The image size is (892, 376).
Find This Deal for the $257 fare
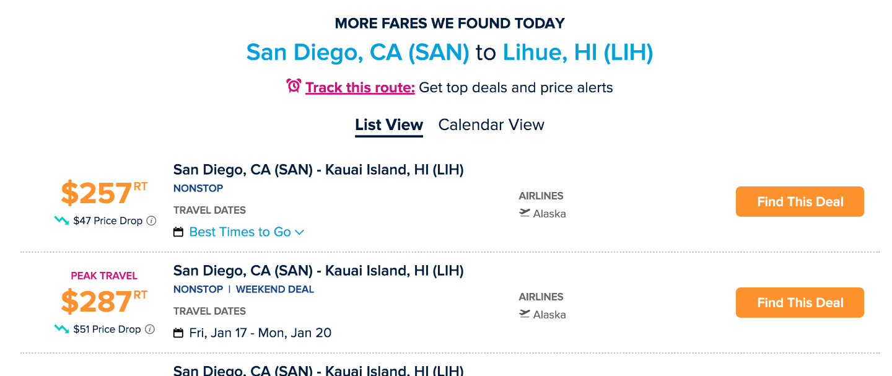click(x=800, y=201)
